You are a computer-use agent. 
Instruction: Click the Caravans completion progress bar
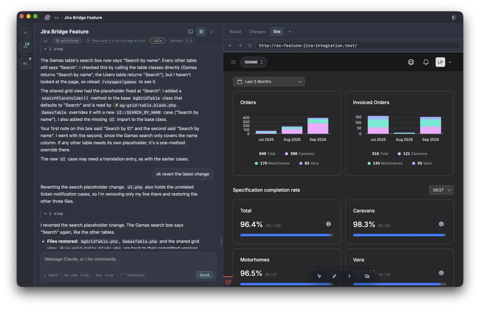point(400,235)
